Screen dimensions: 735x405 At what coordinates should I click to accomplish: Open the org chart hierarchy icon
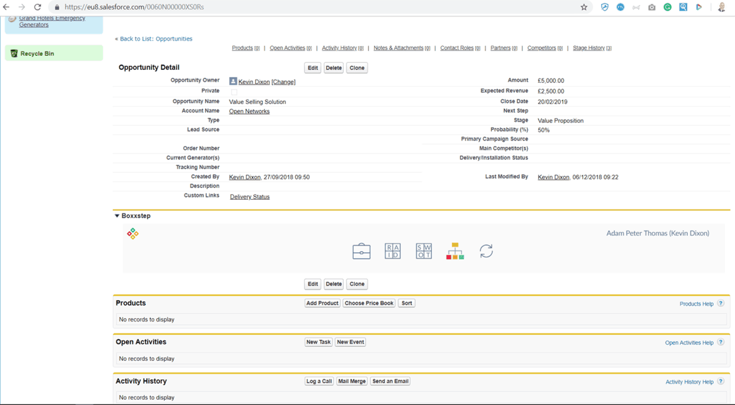click(455, 251)
